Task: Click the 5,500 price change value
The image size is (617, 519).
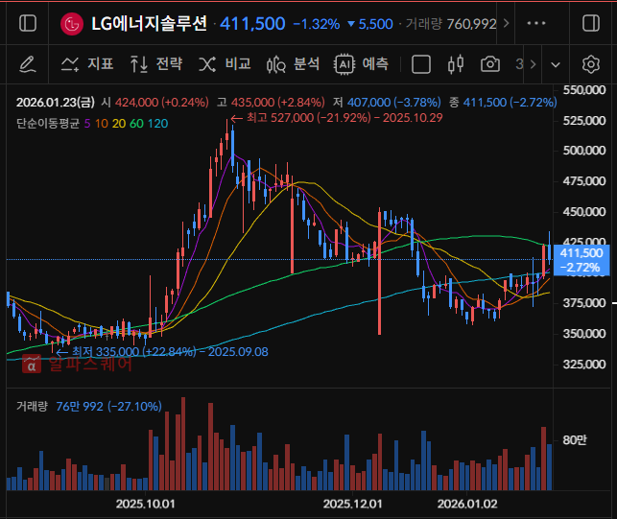Action: click(x=370, y=24)
